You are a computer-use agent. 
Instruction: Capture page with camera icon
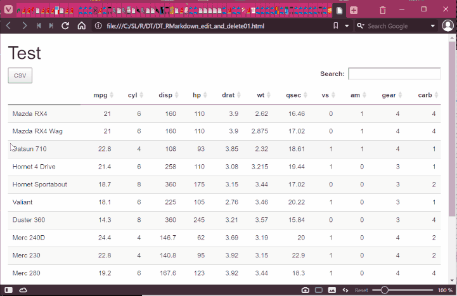tap(305, 290)
